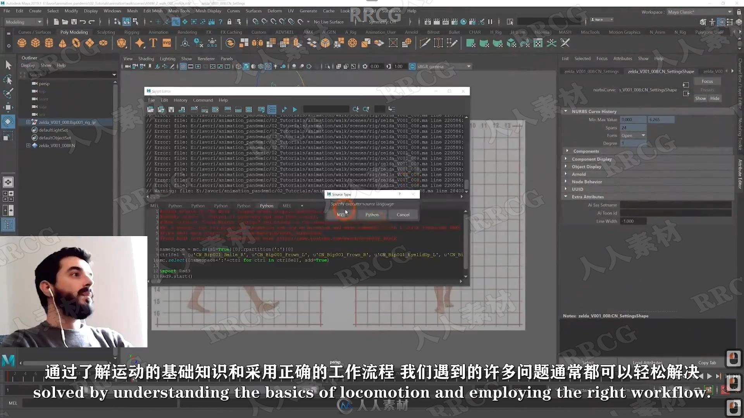Create a polygon sphere from the shelf
Viewport: 744px width, 418px height.
tap(22, 43)
